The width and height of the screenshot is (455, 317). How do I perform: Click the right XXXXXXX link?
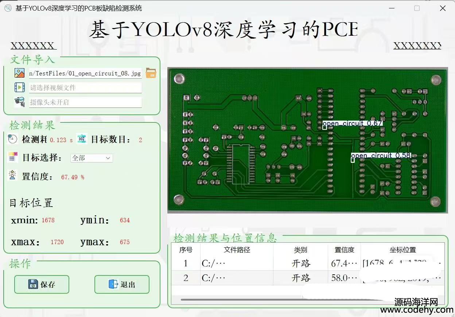[417, 46]
